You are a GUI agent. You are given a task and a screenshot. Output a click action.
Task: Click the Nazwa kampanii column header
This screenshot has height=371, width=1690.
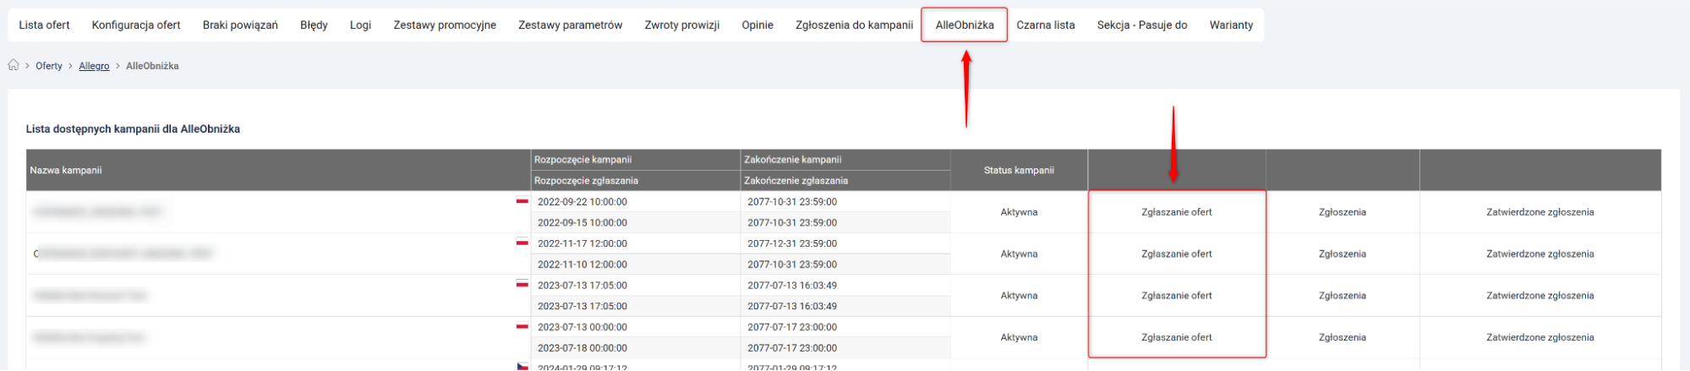(x=66, y=171)
